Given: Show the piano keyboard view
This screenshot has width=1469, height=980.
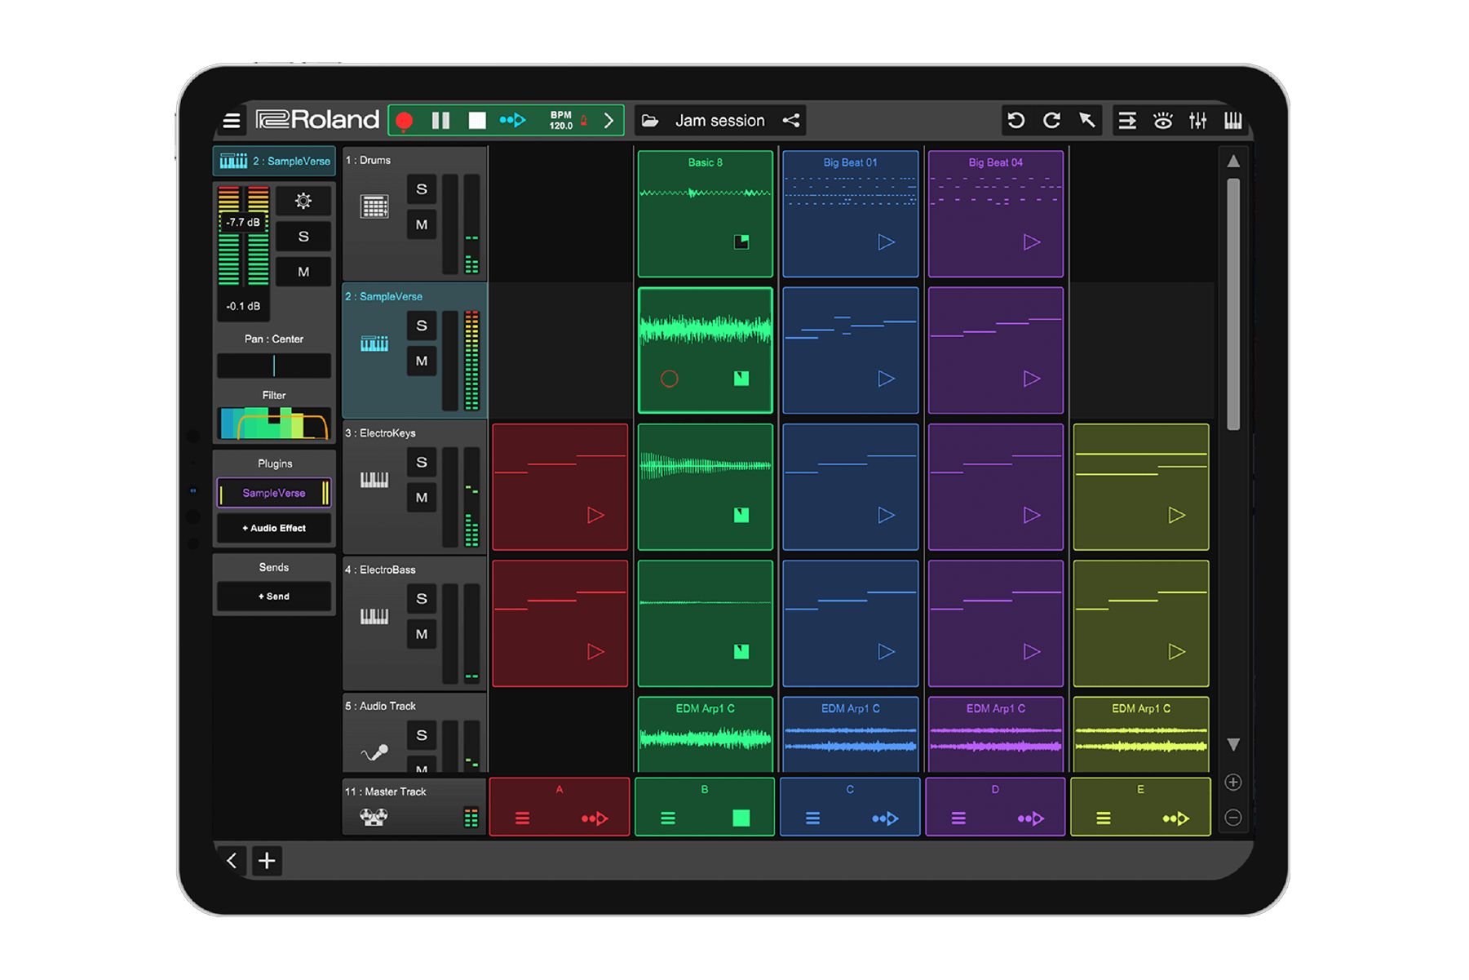Looking at the screenshot, I should [x=1233, y=120].
